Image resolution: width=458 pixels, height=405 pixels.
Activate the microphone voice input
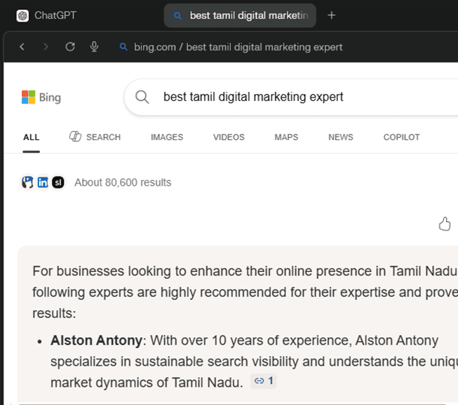[94, 47]
